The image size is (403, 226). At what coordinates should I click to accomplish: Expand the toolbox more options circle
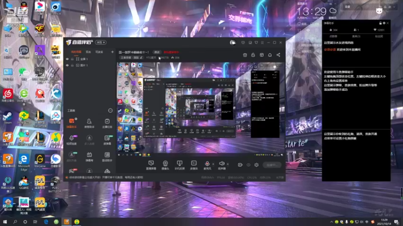coord(110,110)
